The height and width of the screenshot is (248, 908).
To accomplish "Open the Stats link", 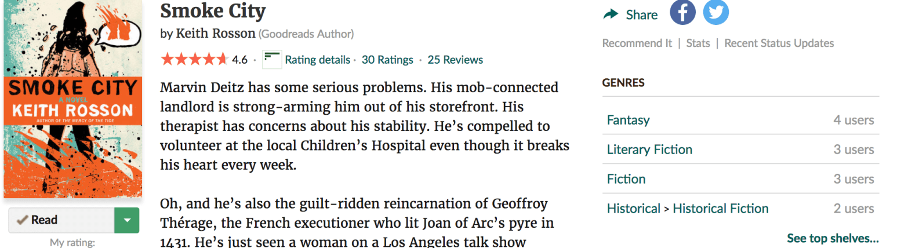I will [698, 43].
